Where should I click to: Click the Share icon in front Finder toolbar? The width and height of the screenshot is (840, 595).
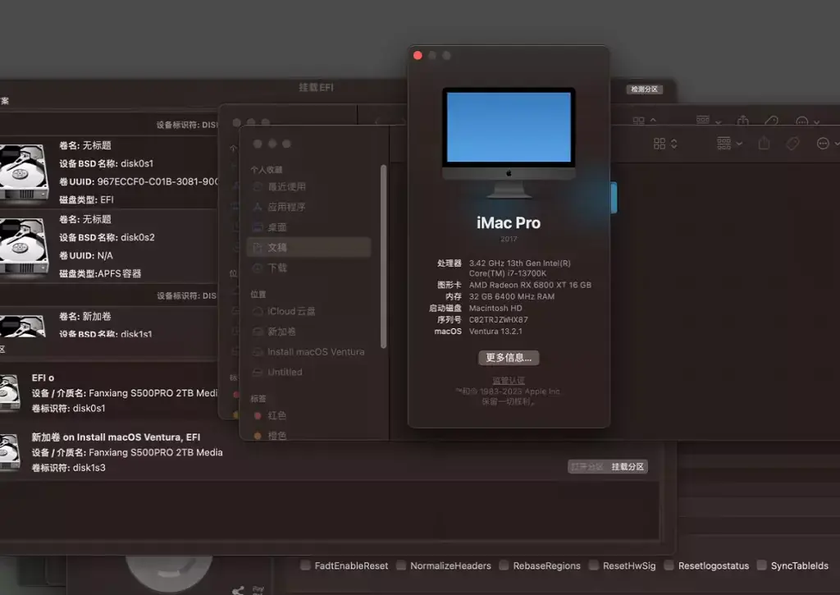point(765,143)
